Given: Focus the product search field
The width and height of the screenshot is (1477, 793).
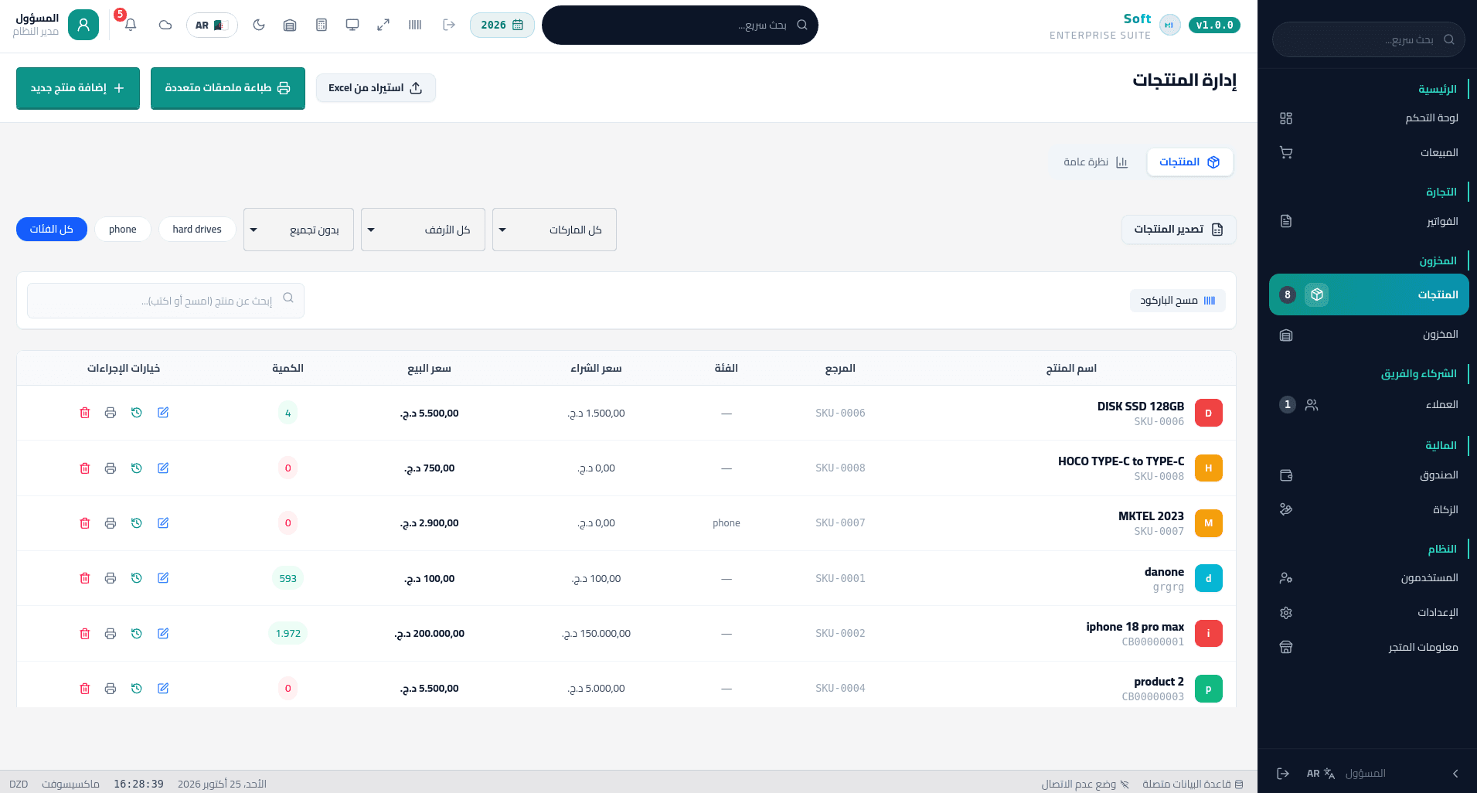Looking at the screenshot, I should (165, 301).
